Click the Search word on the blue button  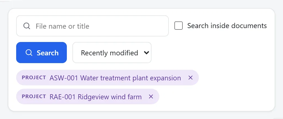[48, 53]
